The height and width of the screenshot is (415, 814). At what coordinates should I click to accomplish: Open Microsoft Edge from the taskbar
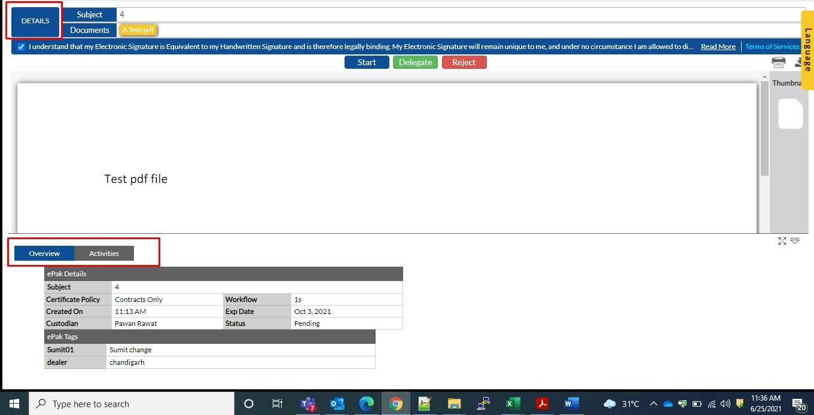point(367,404)
